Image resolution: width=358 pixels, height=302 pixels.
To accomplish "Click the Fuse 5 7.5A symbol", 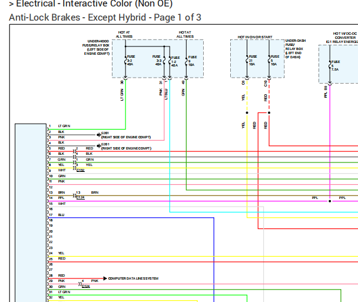I will click(330, 66).
